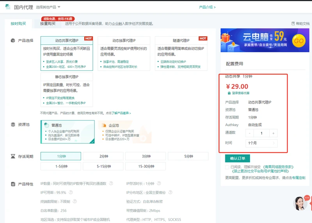Screen dimensions: 312x223
Task: Click help icon next to IP可用率
Action: pyautogui.click(x=71, y=192)
